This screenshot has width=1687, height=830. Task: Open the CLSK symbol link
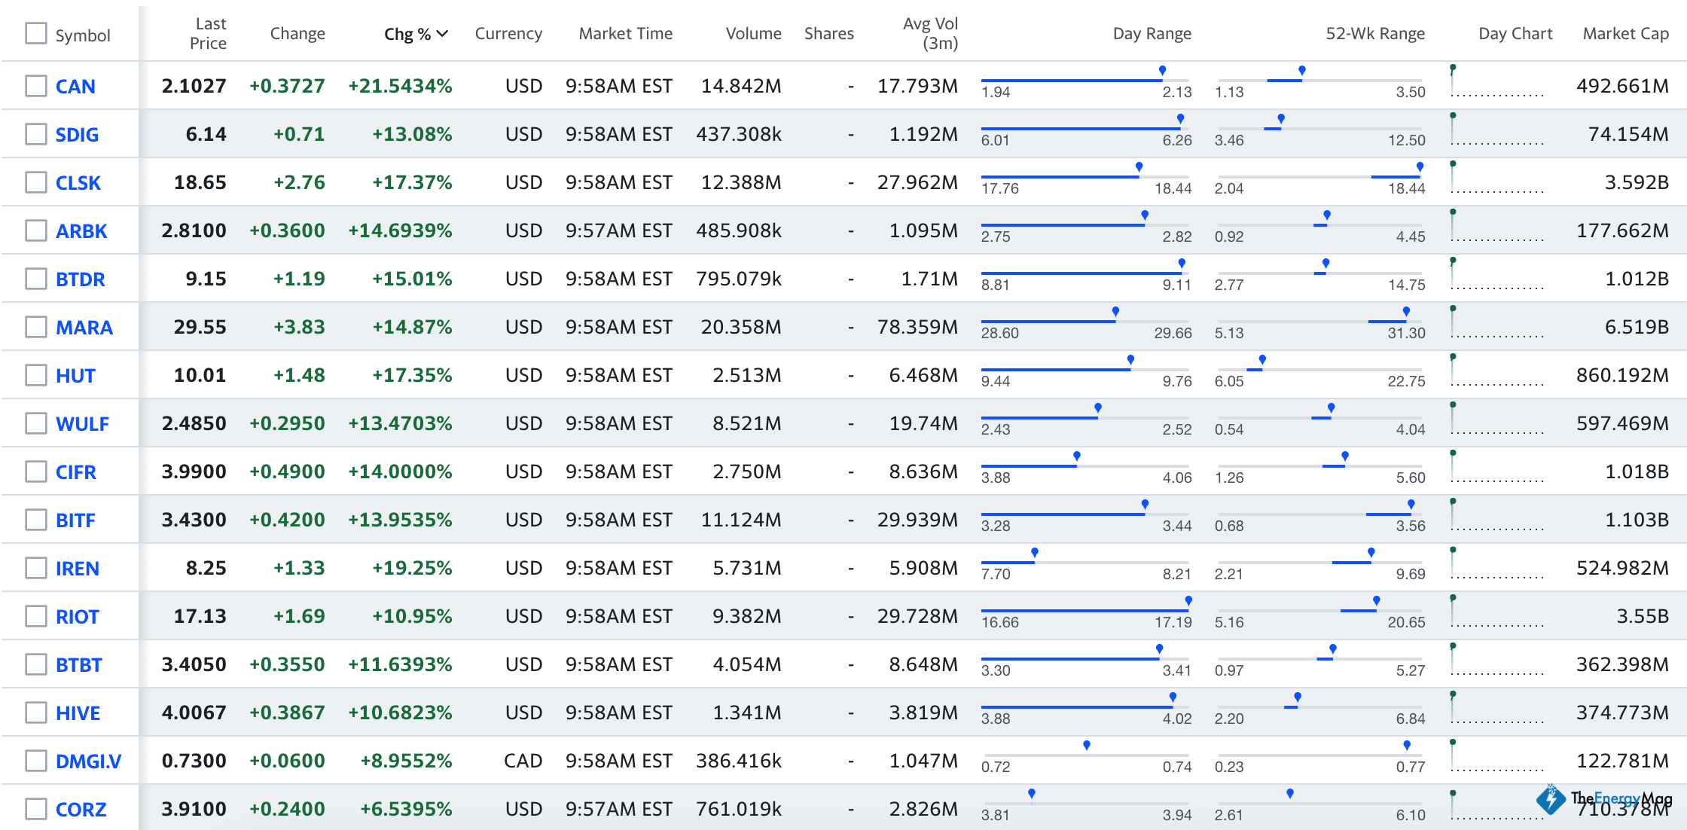tap(78, 183)
